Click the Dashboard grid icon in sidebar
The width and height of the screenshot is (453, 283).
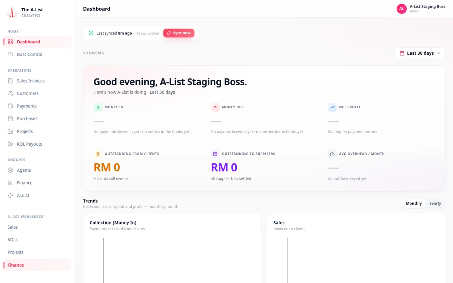(10, 42)
